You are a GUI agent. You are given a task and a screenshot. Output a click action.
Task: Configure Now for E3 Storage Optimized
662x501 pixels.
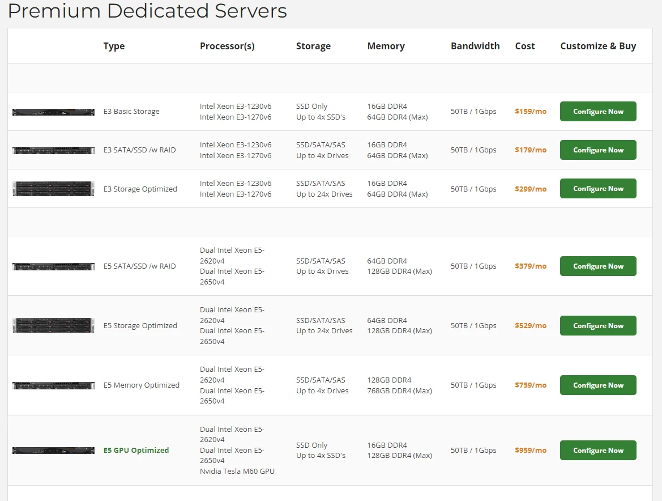tap(598, 188)
